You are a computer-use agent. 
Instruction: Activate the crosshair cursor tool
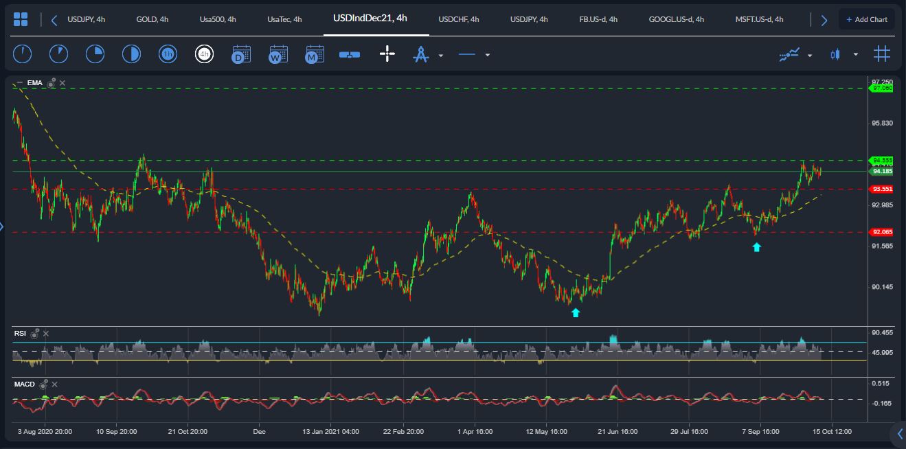(387, 54)
